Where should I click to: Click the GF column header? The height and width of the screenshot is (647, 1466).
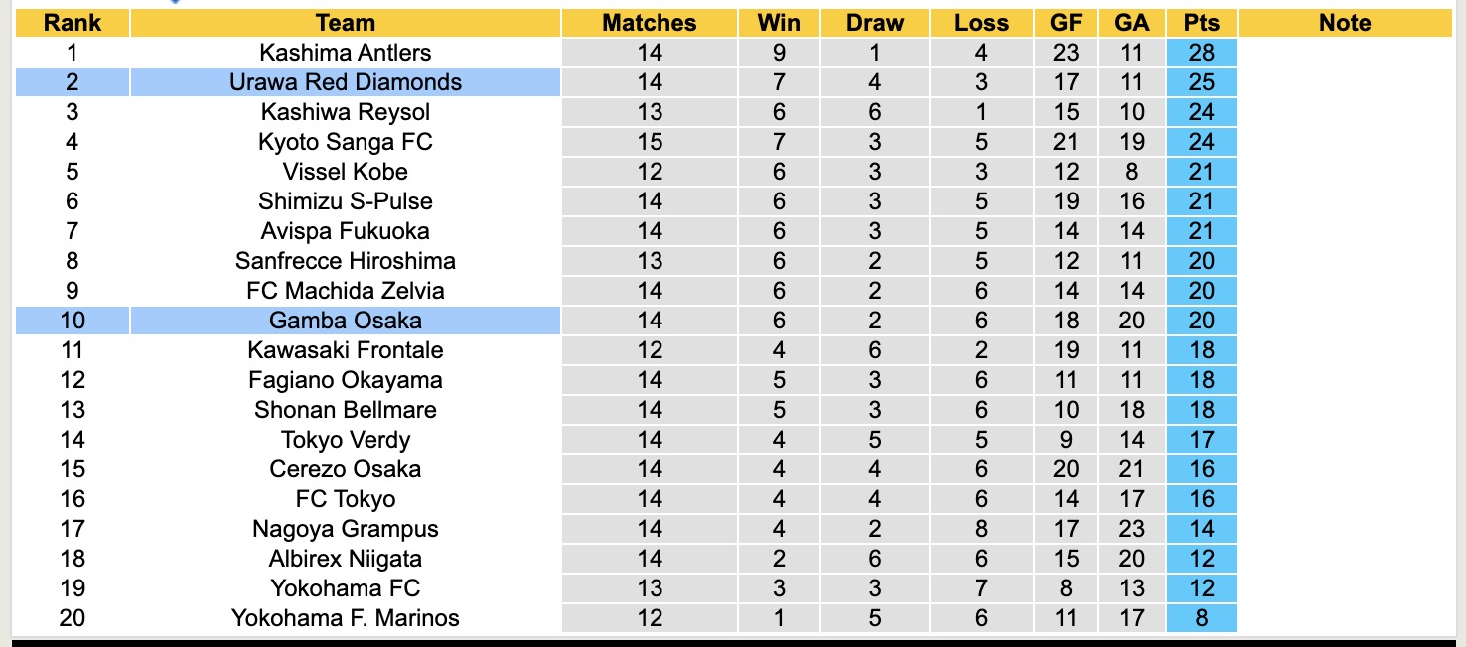1066,23
